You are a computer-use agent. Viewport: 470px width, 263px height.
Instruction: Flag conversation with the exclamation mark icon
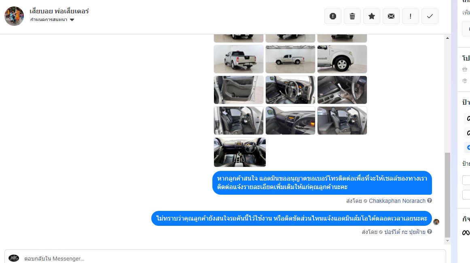pos(411,16)
